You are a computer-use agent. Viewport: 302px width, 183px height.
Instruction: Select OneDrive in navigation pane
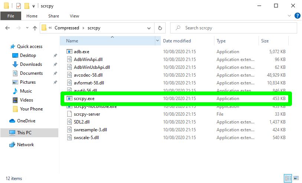(26, 121)
